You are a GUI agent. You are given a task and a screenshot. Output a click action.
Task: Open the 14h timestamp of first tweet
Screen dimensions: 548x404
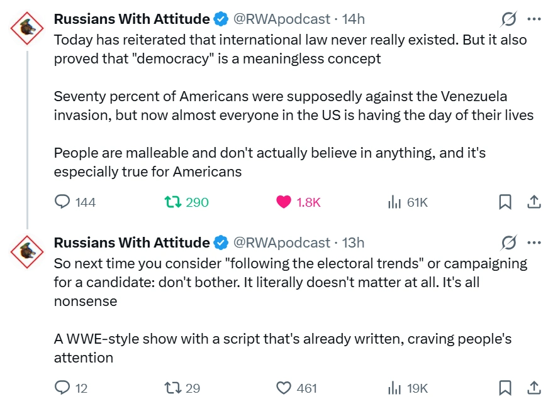(353, 19)
